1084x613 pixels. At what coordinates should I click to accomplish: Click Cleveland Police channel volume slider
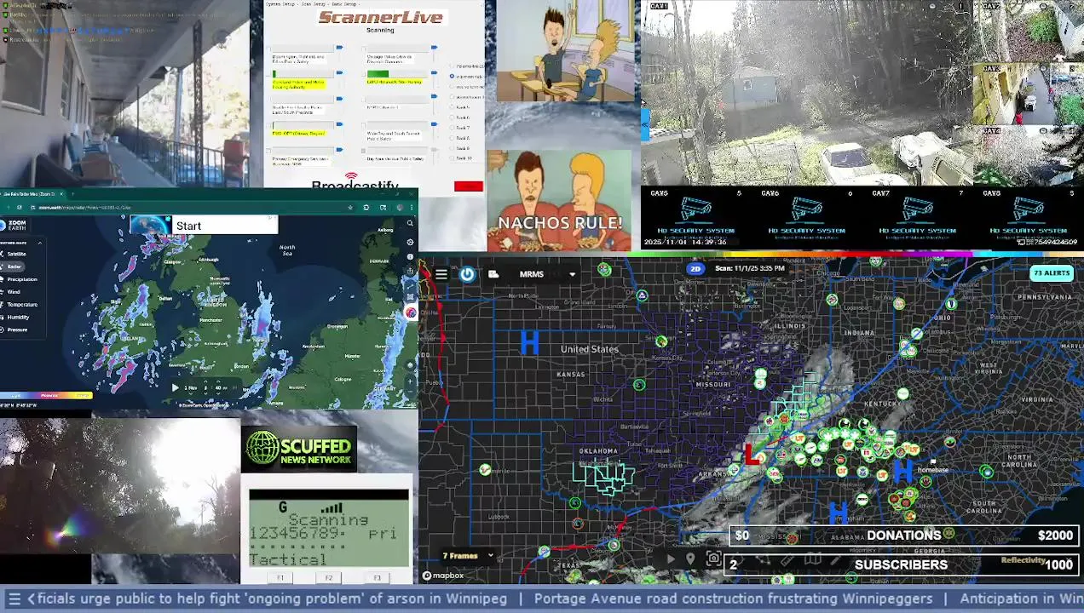coord(339,72)
